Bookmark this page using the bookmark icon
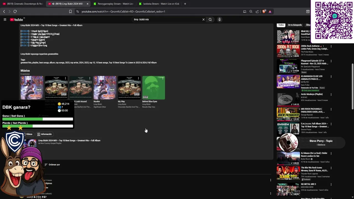Image resolution: width=354 pixels, height=199 pixels. (70, 12)
